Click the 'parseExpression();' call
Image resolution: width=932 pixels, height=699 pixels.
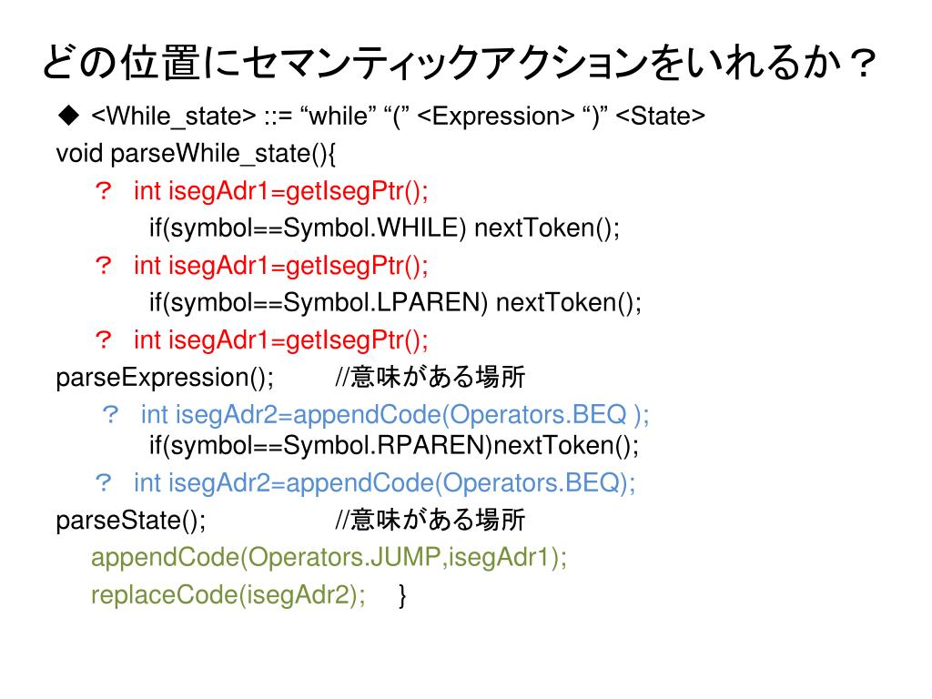(x=165, y=378)
